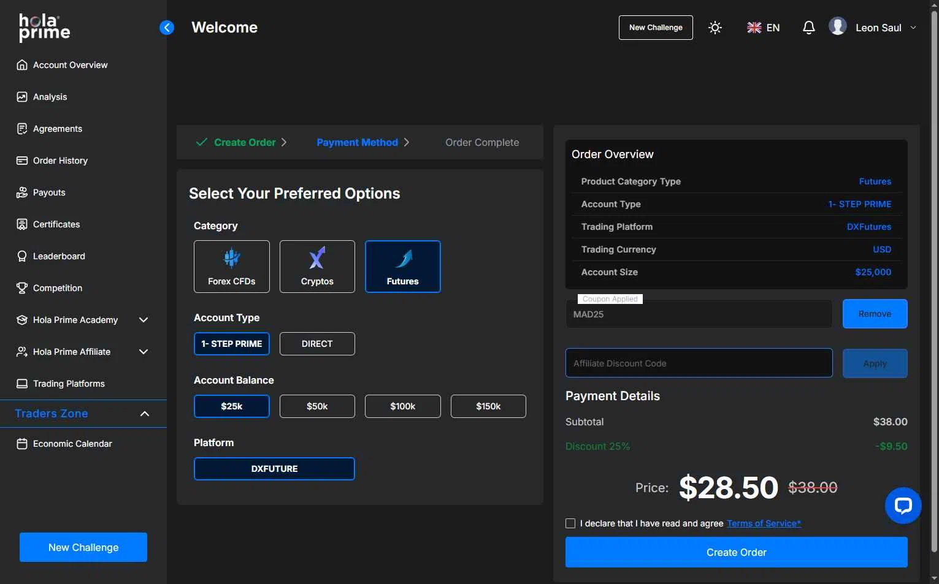The height and width of the screenshot is (584, 939).
Task: Open the live chat bubble
Action: click(903, 506)
